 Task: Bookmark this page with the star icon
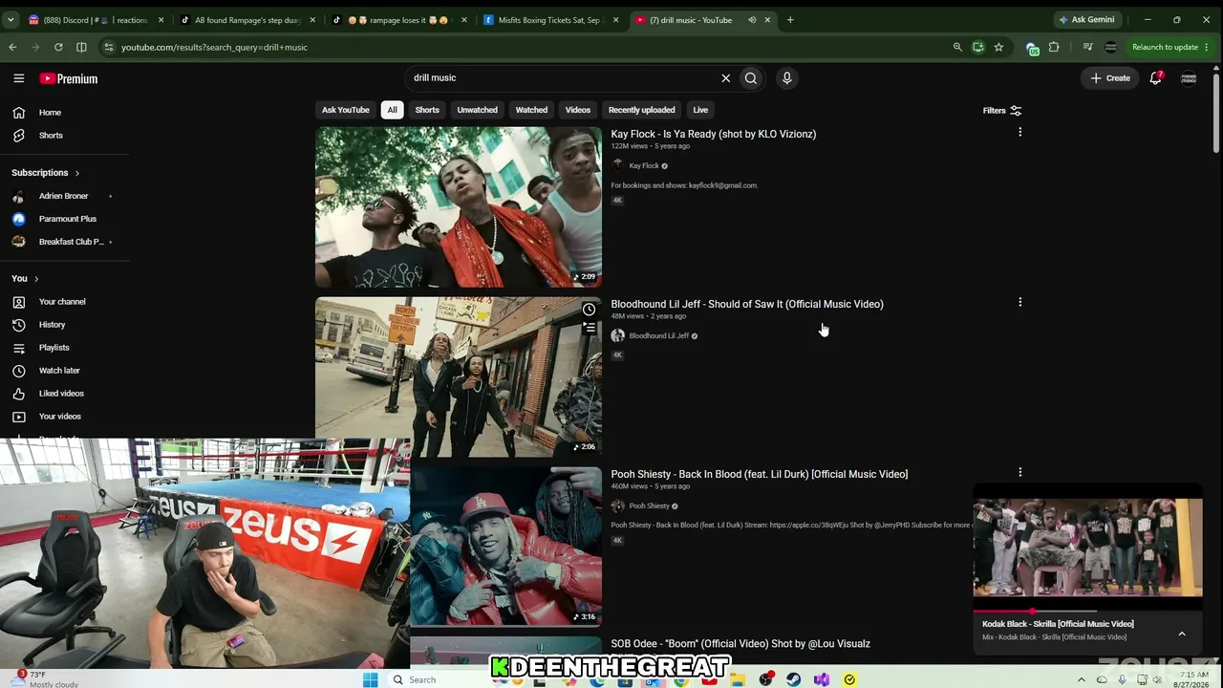click(x=998, y=47)
